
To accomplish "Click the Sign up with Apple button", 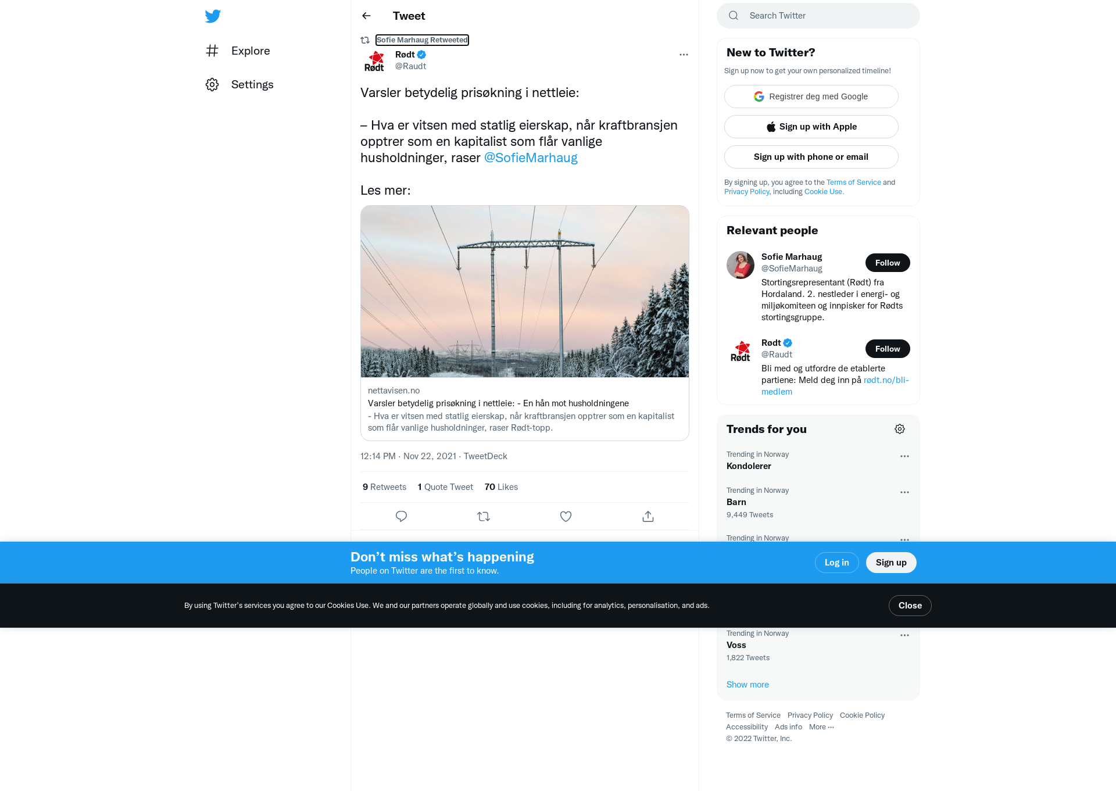I will (x=811, y=127).
